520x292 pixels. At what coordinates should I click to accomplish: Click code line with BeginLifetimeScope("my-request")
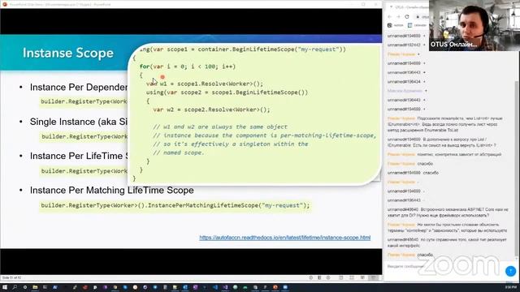pyautogui.click(x=242, y=49)
